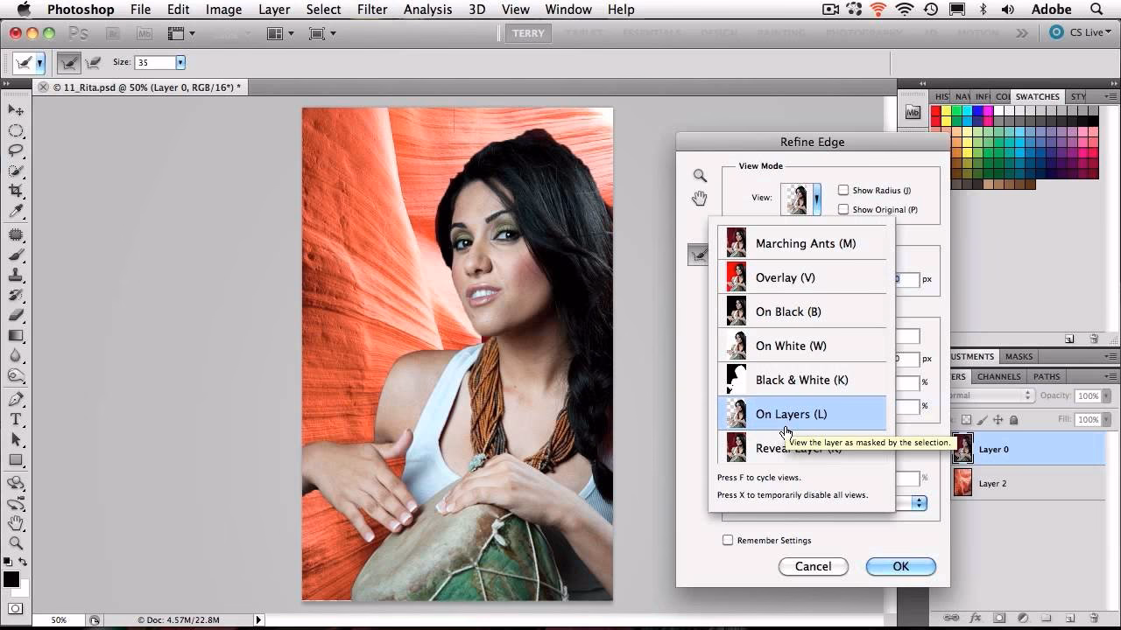1121x630 pixels.
Task: Enable Remember Settings in Refine Edge
Action: tap(728, 540)
